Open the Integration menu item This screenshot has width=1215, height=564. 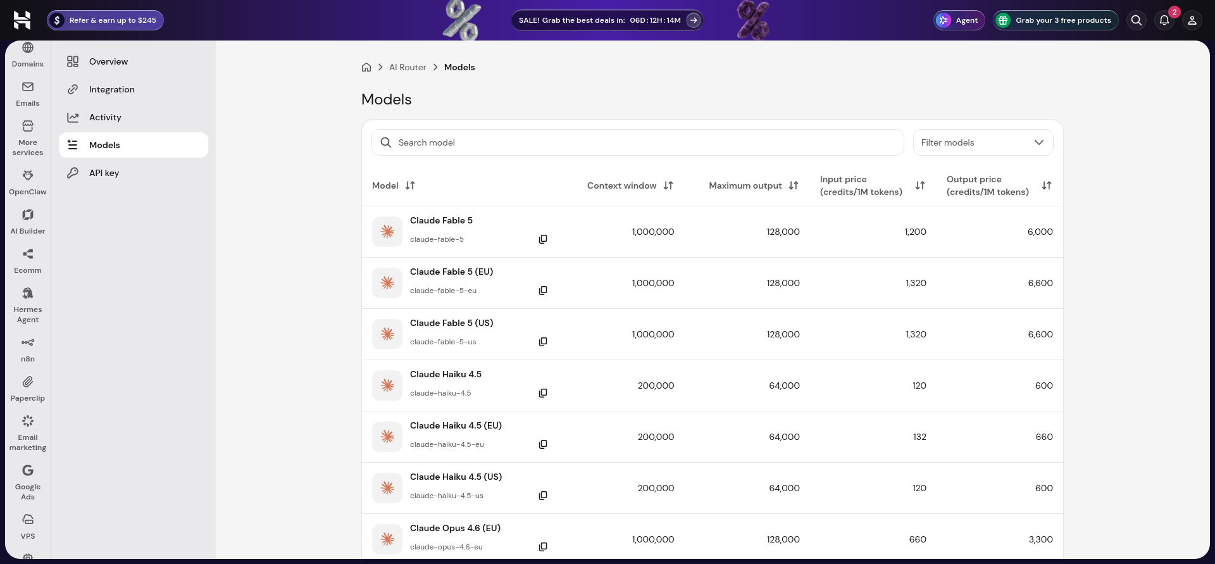(x=134, y=89)
